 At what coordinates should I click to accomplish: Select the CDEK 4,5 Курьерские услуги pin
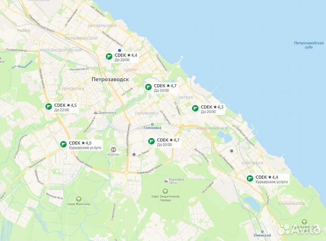point(63,144)
